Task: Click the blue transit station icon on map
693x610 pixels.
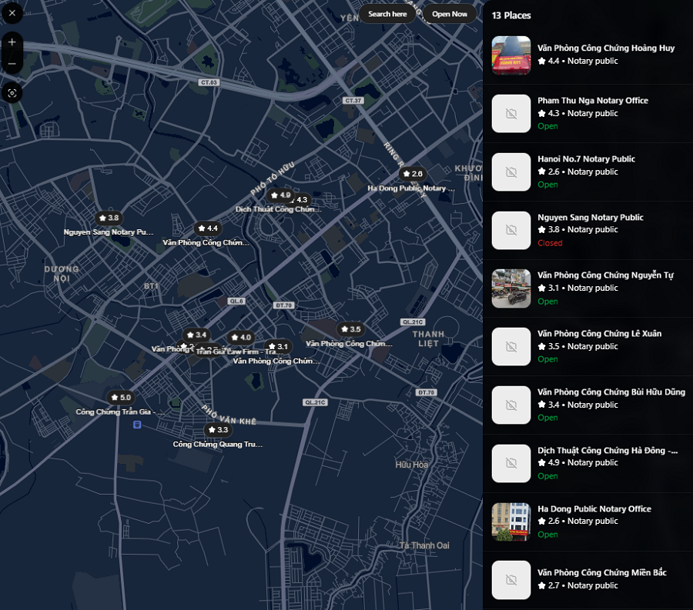Action: (137, 425)
